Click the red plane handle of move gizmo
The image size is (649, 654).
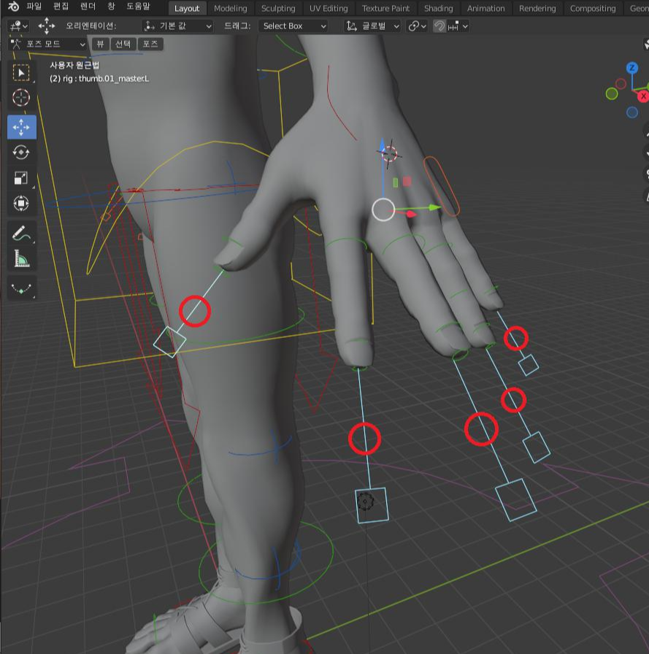407,181
